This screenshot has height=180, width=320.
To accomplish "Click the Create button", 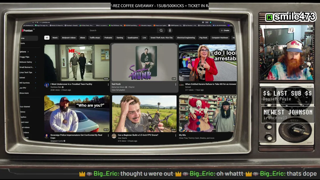I will (x=225, y=30).
